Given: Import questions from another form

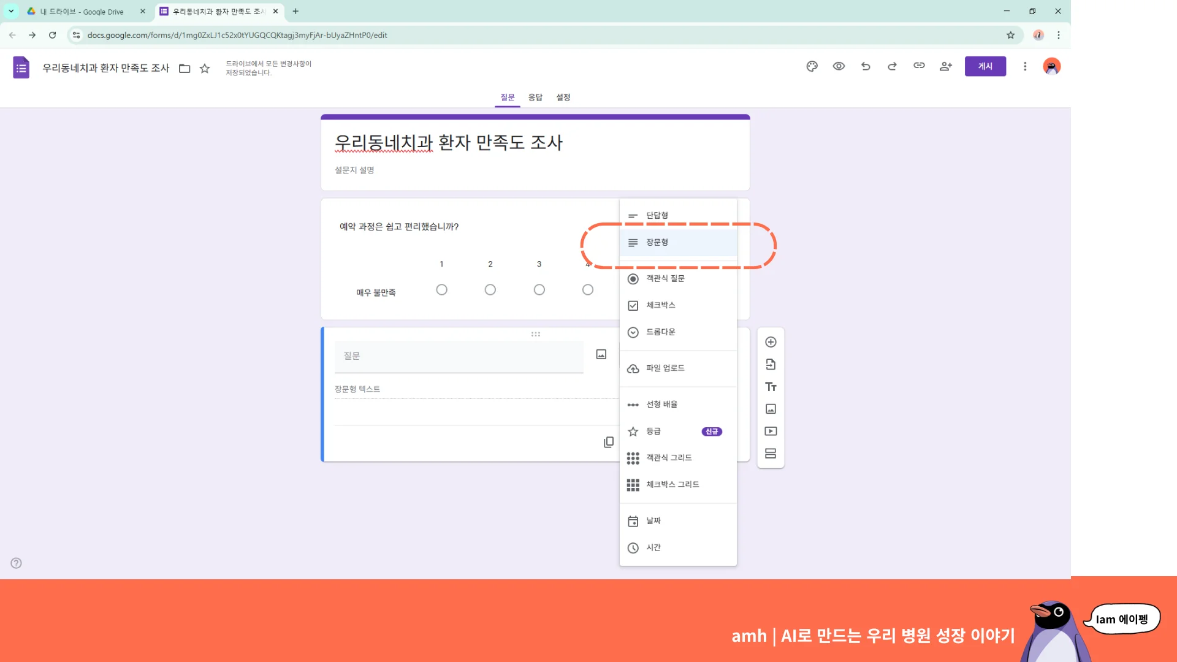Looking at the screenshot, I should pos(771,364).
